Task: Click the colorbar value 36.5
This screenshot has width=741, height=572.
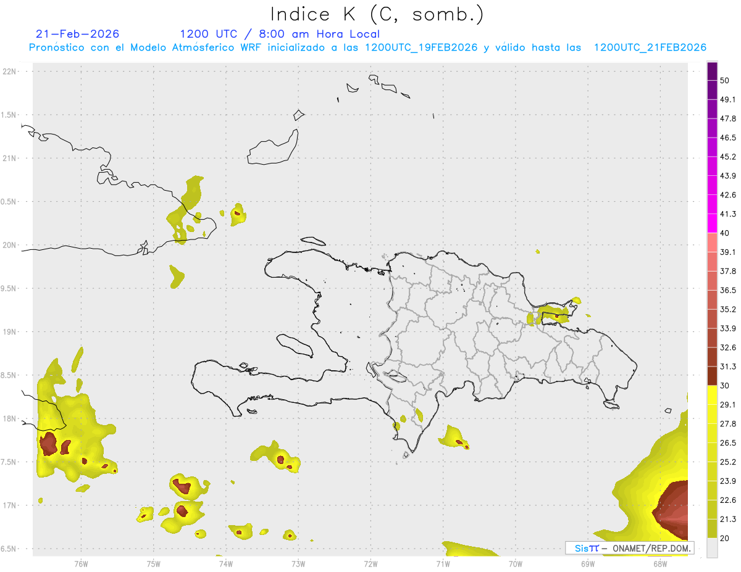Action: click(728, 290)
